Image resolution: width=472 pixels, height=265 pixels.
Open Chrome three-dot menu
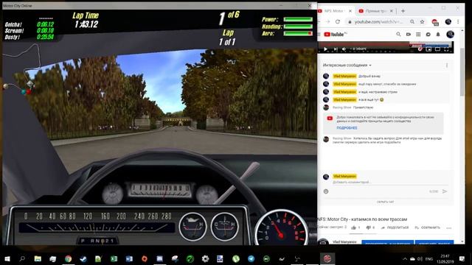458,21
